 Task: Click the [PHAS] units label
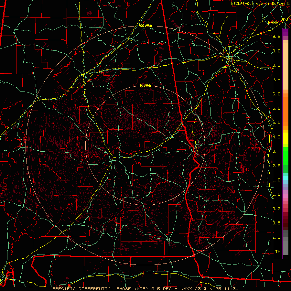[x=273, y=23]
